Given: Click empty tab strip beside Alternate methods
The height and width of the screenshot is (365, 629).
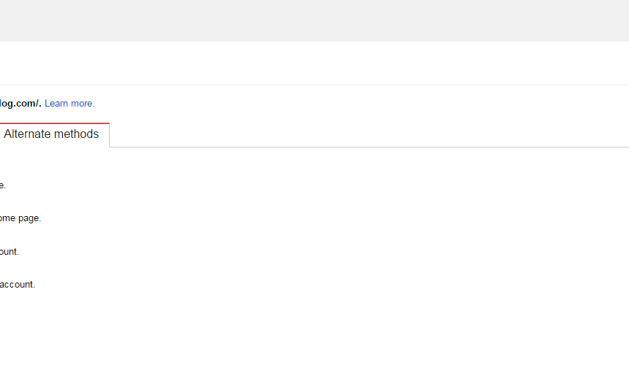Looking at the screenshot, I should tap(369, 135).
